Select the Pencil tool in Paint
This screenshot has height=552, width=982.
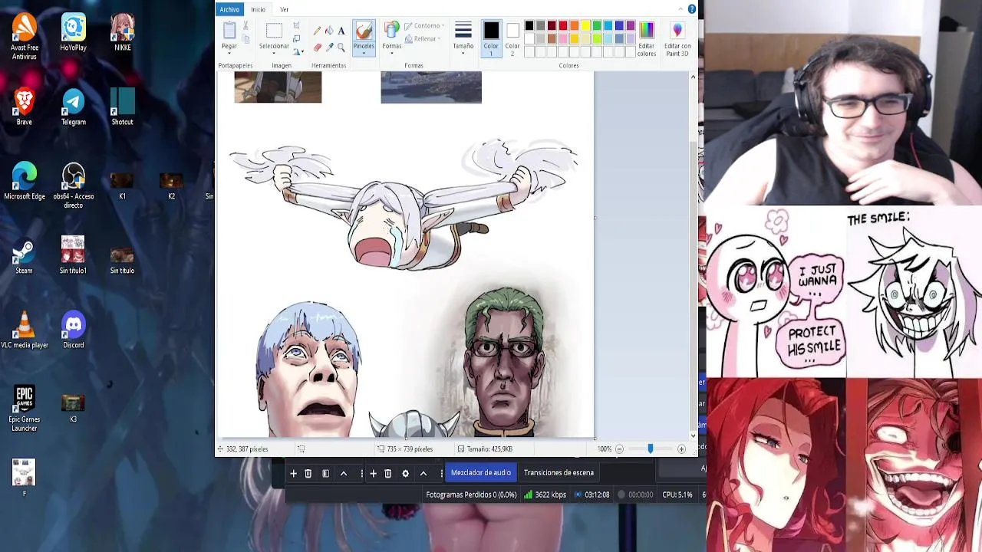[317, 31]
